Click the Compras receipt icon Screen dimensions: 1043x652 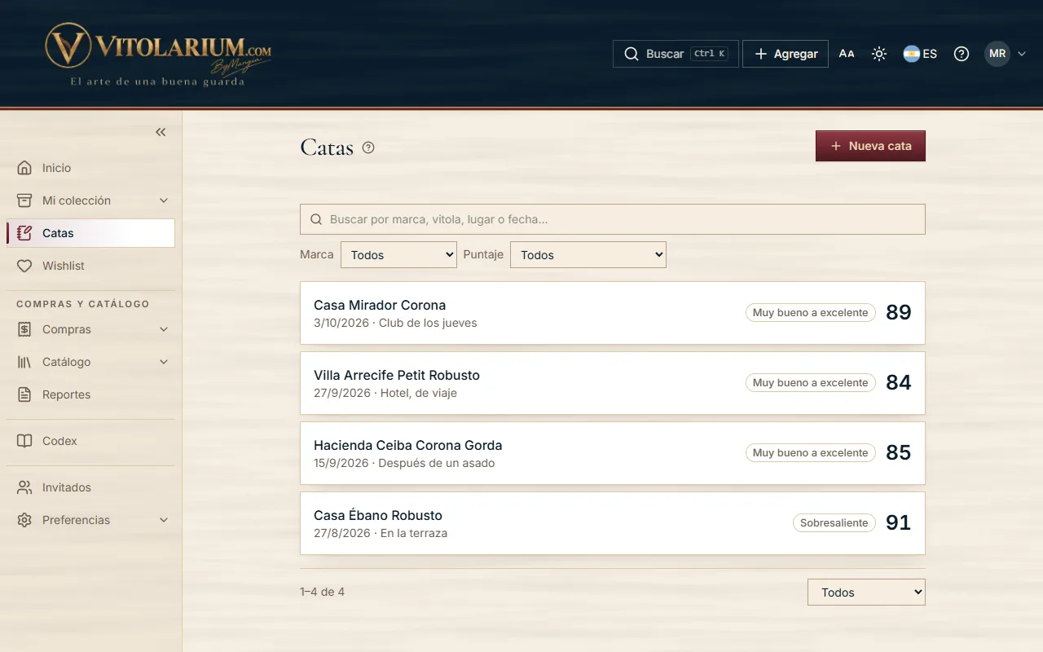(x=24, y=329)
